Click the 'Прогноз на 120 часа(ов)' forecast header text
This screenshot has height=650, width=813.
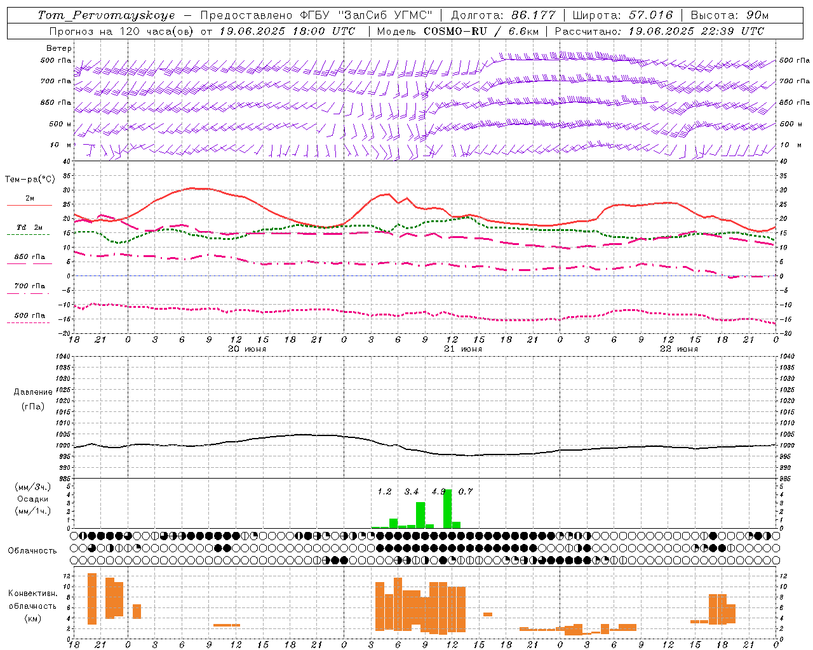[x=122, y=31]
